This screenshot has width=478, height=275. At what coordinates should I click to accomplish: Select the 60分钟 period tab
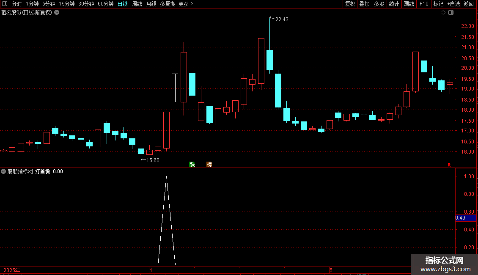click(106, 4)
